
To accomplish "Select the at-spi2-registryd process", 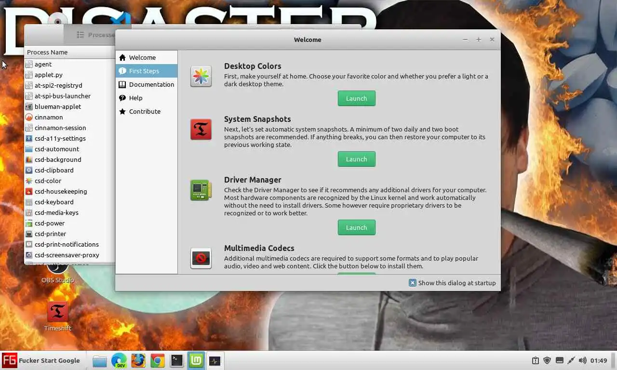I will pos(69,85).
